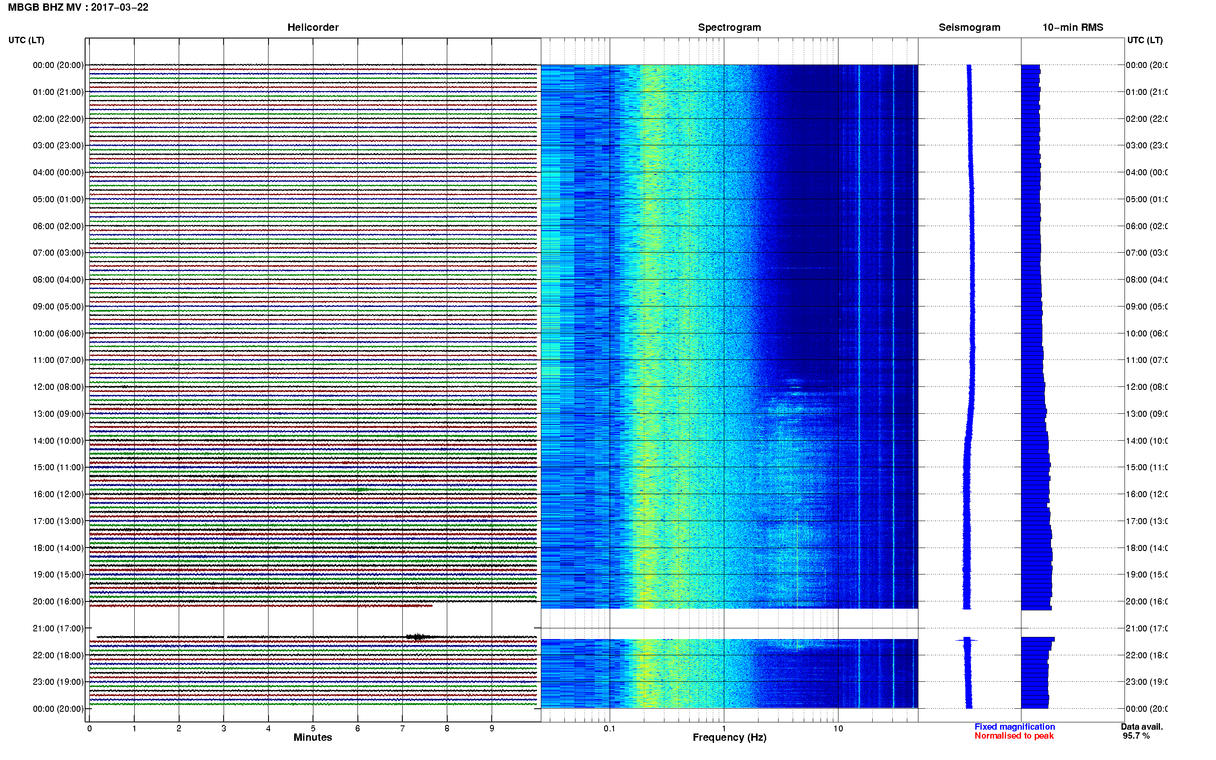Click the left '00:00 (20:00)' label at the top
Screen dimensions: 1216x760
(x=58, y=65)
